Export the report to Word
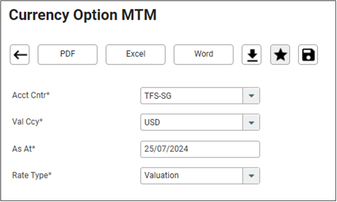337x202 pixels. coord(204,54)
